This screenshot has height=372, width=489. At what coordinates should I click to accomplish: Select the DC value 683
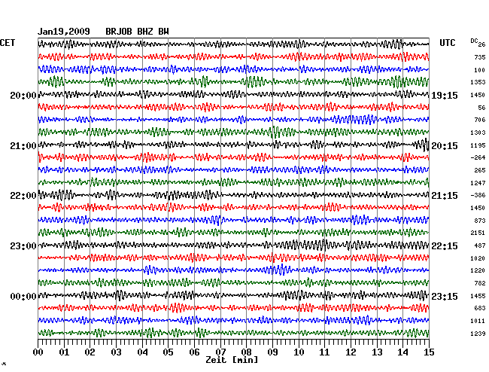(480, 308)
